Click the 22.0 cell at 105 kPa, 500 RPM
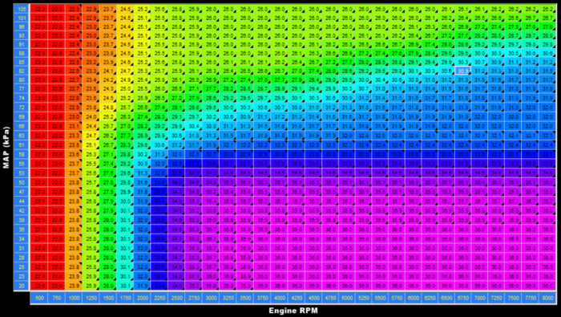 (x=40, y=9)
